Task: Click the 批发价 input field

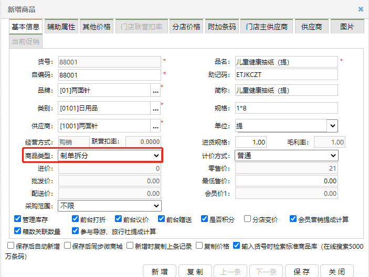Action: [x=110, y=181]
